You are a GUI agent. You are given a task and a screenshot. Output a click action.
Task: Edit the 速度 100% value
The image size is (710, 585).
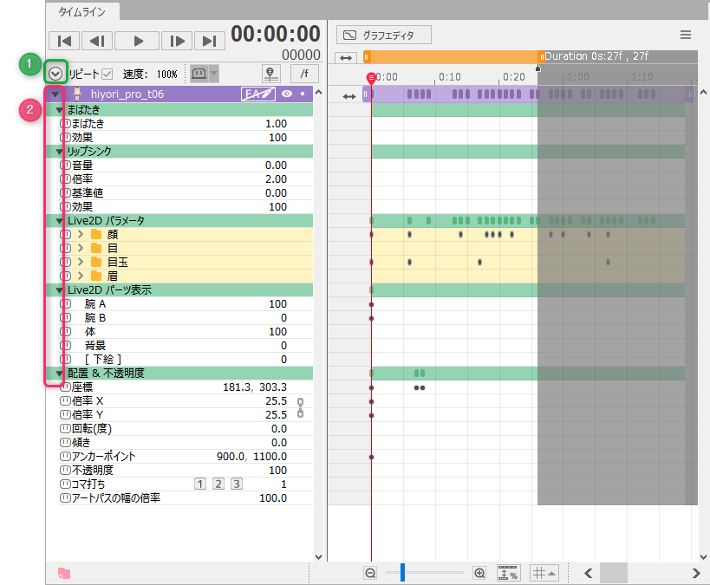click(167, 75)
